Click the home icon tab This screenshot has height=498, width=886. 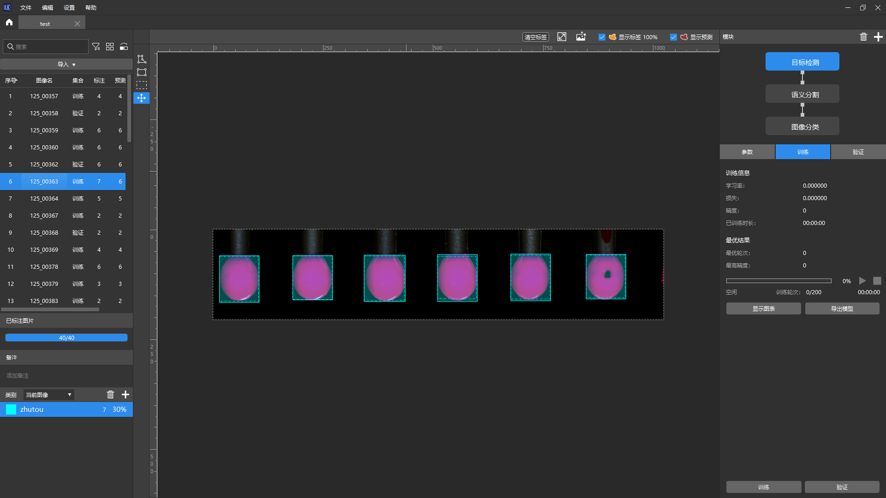point(9,22)
